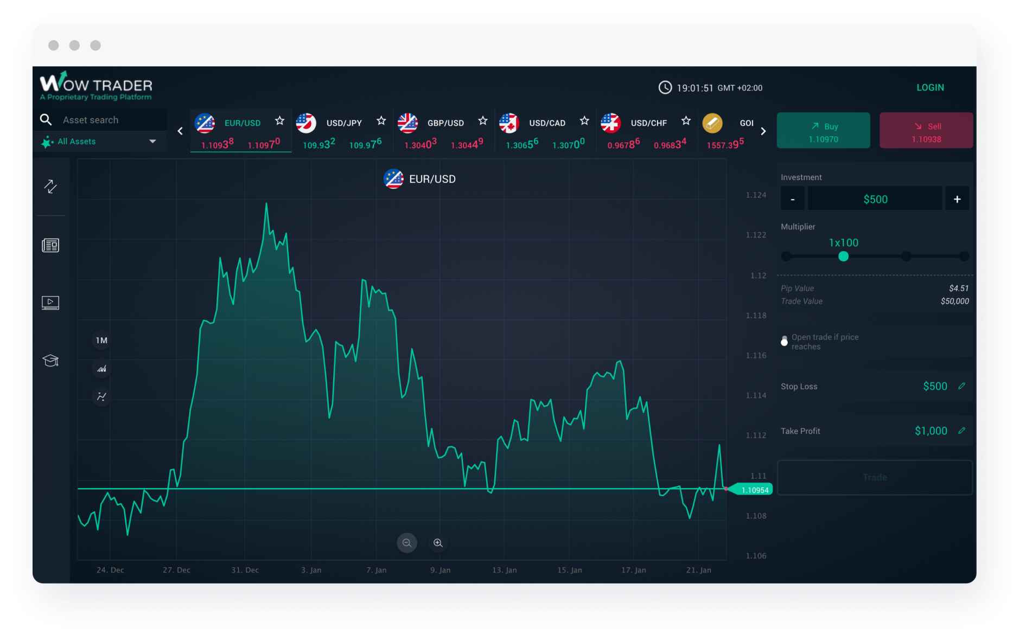
Task: Toggle the GBP/USD favorite star
Action: (483, 121)
